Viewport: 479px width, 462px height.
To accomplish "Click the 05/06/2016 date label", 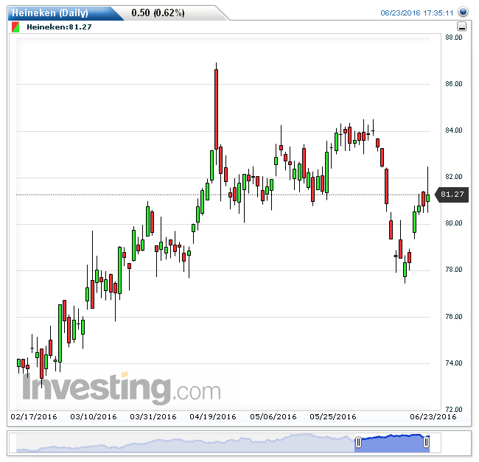I will click(x=273, y=416).
